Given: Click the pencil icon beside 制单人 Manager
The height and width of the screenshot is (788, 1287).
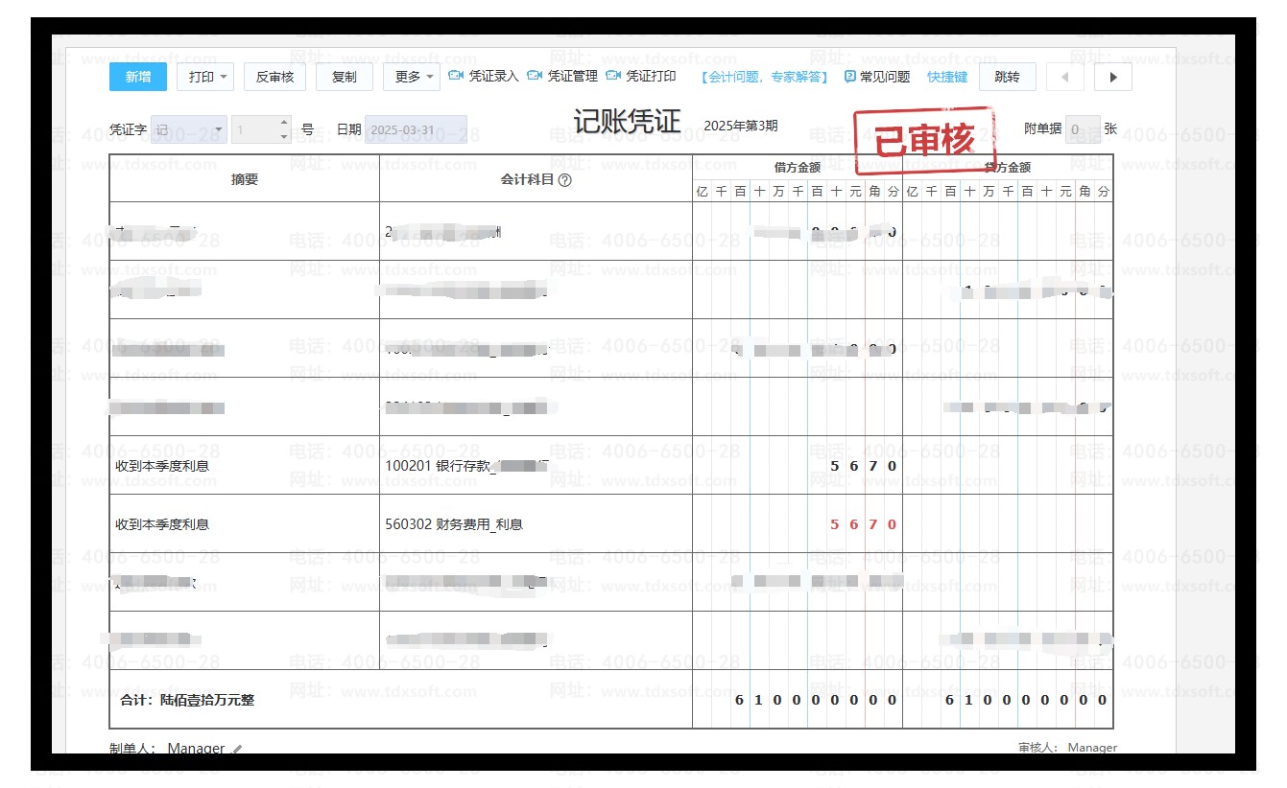Looking at the screenshot, I should [x=237, y=750].
